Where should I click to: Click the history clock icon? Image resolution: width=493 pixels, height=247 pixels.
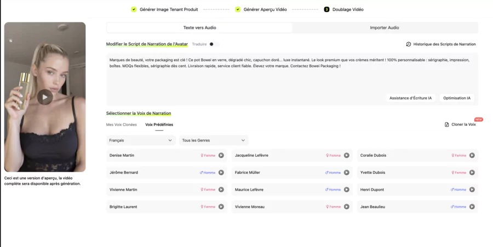[x=409, y=44]
